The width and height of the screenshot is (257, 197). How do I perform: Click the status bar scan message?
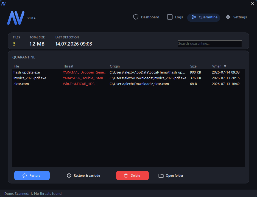coord(33,193)
